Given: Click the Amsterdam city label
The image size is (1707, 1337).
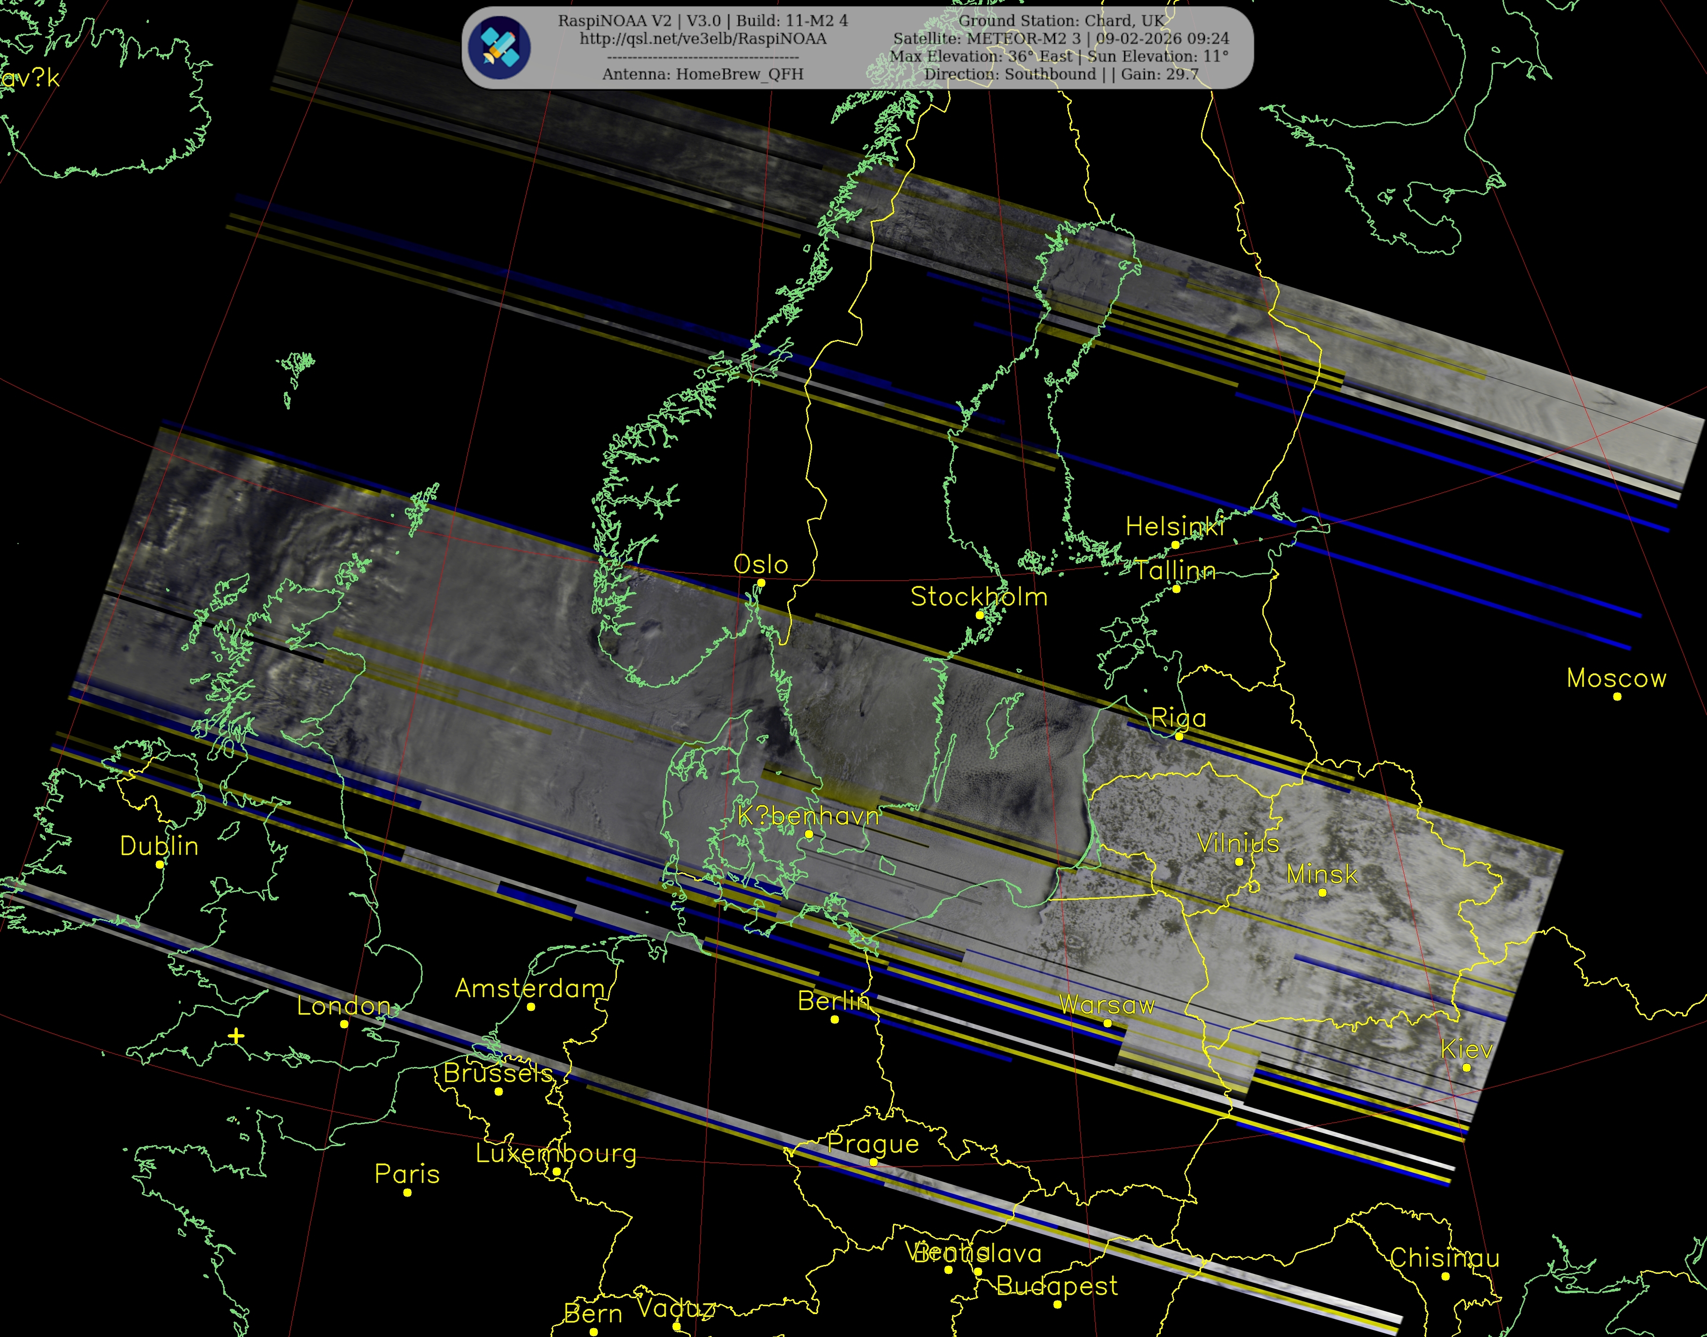Looking at the screenshot, I should [530, 989].
